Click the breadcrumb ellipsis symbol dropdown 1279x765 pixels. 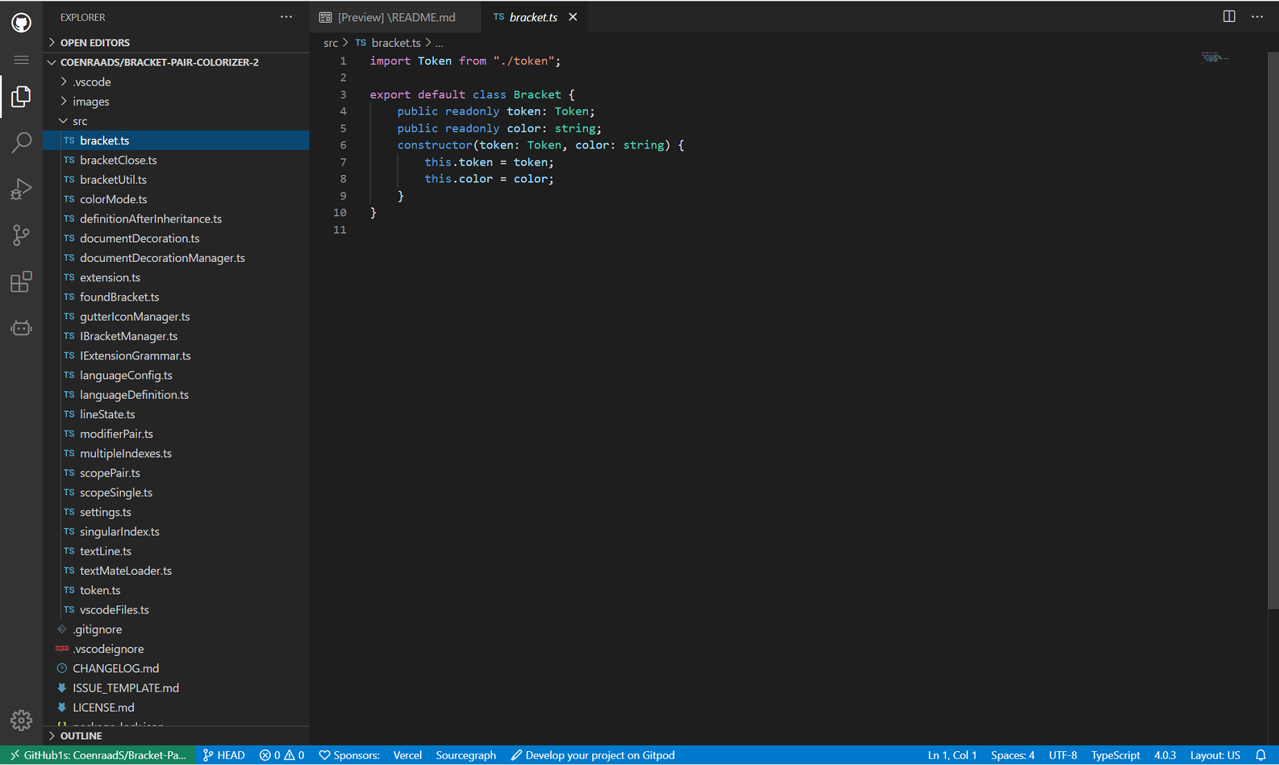tap(439, 43)
